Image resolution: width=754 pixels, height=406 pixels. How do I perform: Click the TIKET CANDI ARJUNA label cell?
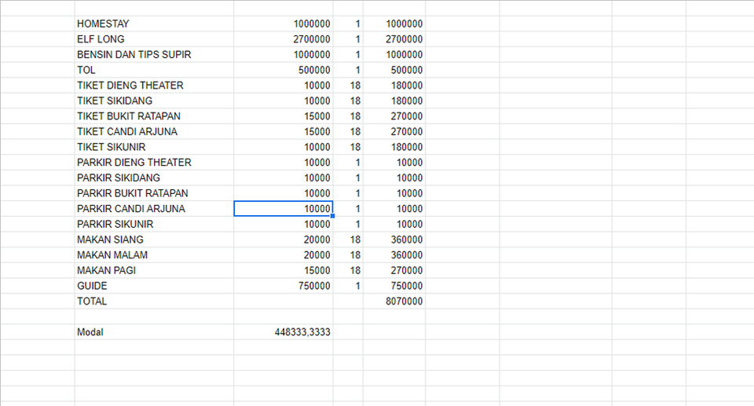tap(154, 131)
